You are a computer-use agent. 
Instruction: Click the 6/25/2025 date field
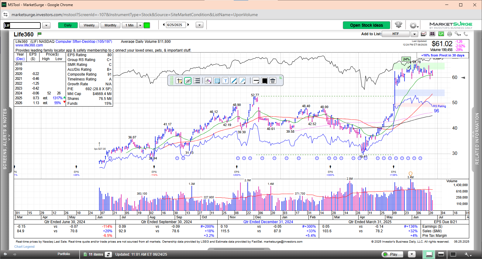pos(176,25)
